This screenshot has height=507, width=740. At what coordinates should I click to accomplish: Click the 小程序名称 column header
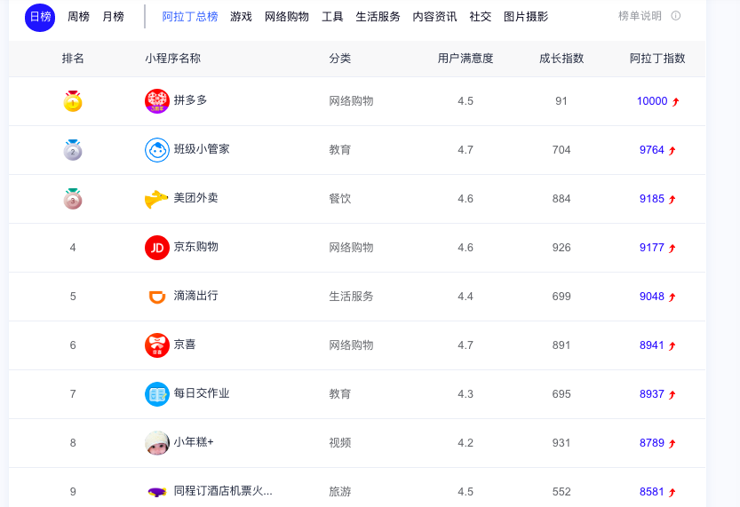(x=172, y=59)
